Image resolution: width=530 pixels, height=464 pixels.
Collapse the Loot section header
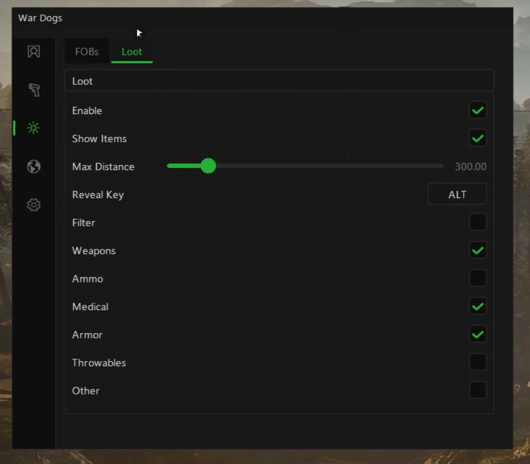coord(279,81)
